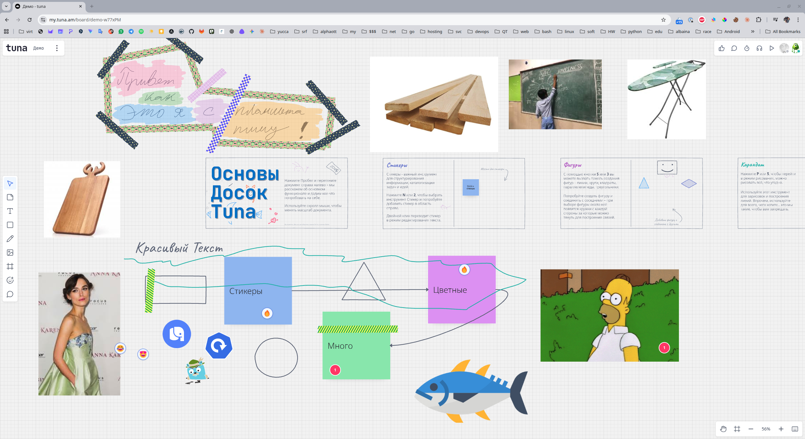
Task: Select the Comment tool in sidebar
Action: pos(10,294)
